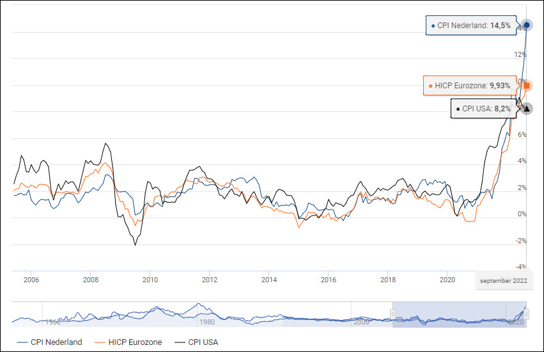Click the right handle of the range navigator
This screenshot has width=544, height=352.
click(x=527, y=313)
